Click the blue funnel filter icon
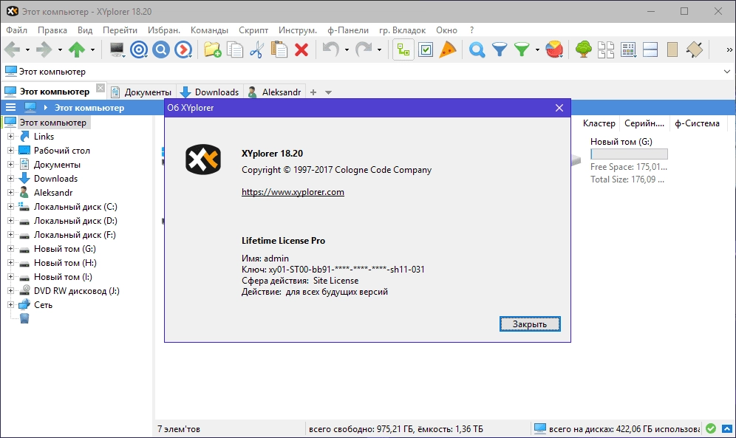 click(x=500, y=49)
